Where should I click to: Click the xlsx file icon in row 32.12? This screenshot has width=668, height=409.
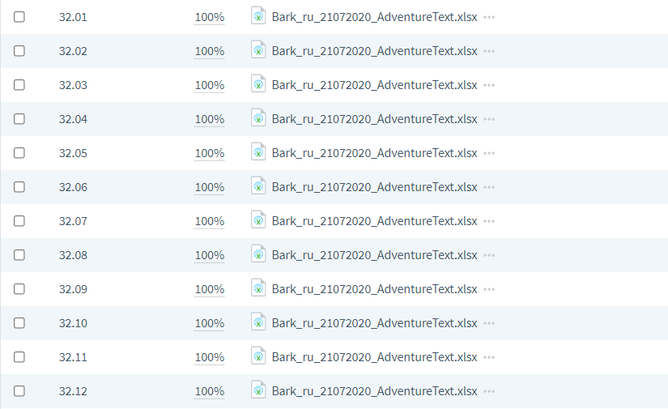coord(258,390)
